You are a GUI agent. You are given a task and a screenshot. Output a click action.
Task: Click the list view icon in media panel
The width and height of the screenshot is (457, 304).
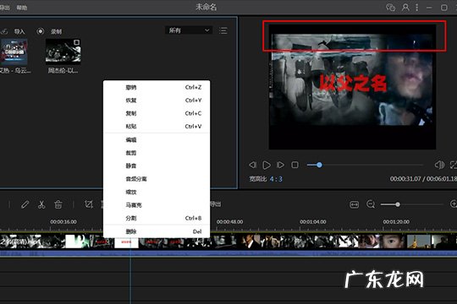(223, 30)
